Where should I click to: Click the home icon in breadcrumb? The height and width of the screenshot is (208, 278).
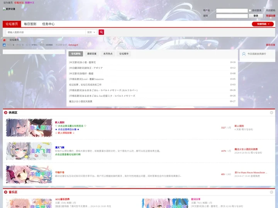point(4,40)
